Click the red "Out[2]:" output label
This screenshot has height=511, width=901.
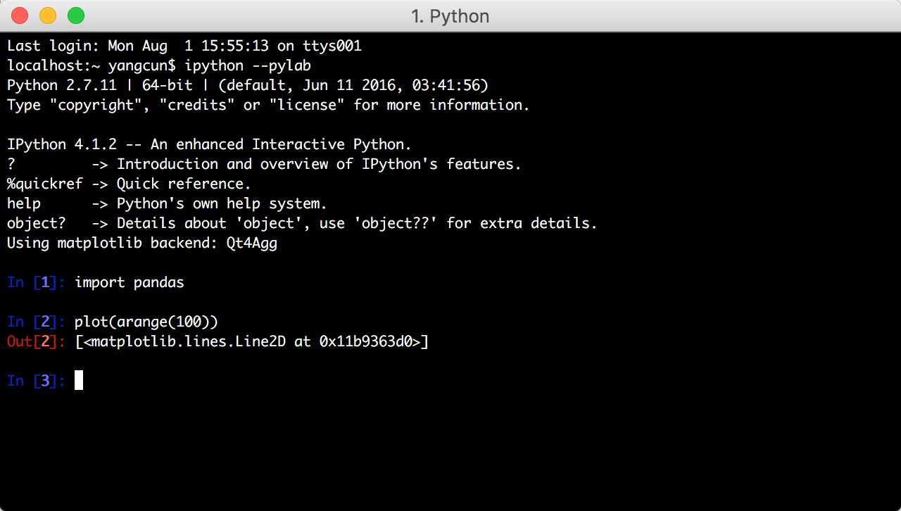click(36, 341)
